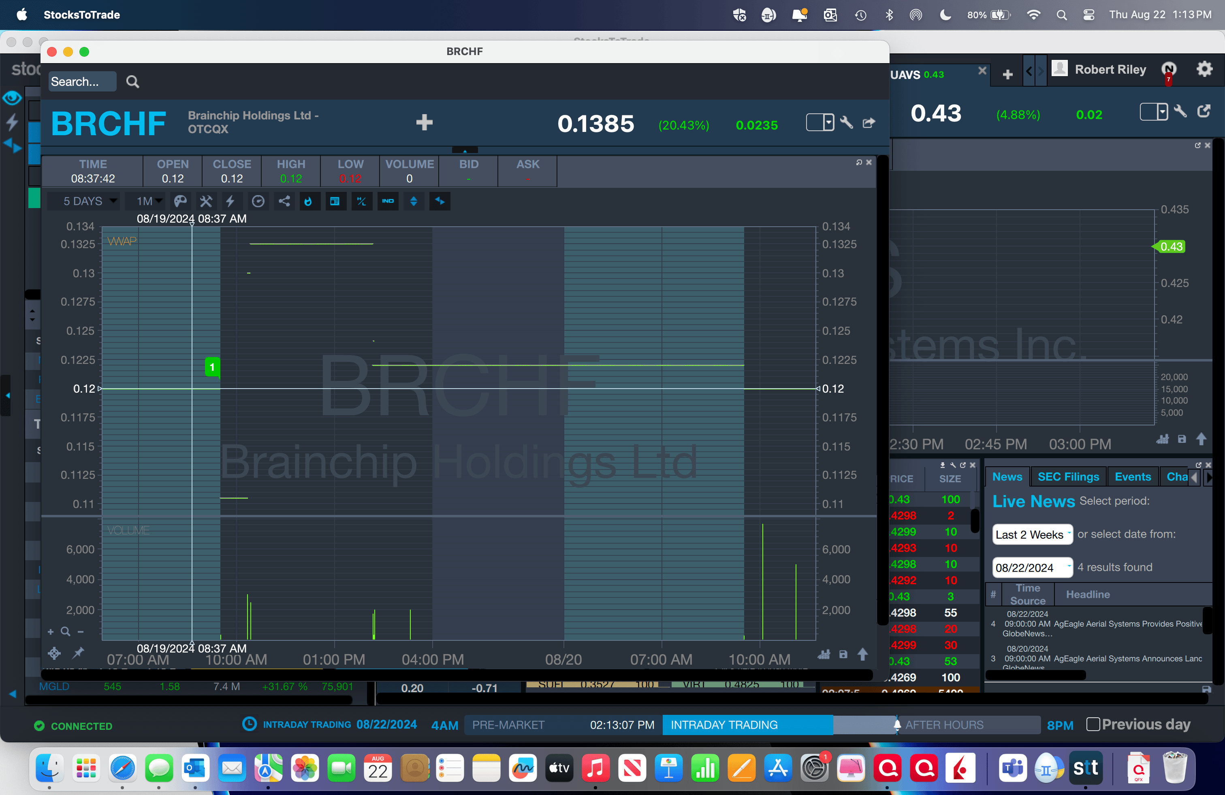This screenshot has width=1225, height=795.
Task: Click the chart tools wrench-hammer icon
Action: (x=206, y=201)
